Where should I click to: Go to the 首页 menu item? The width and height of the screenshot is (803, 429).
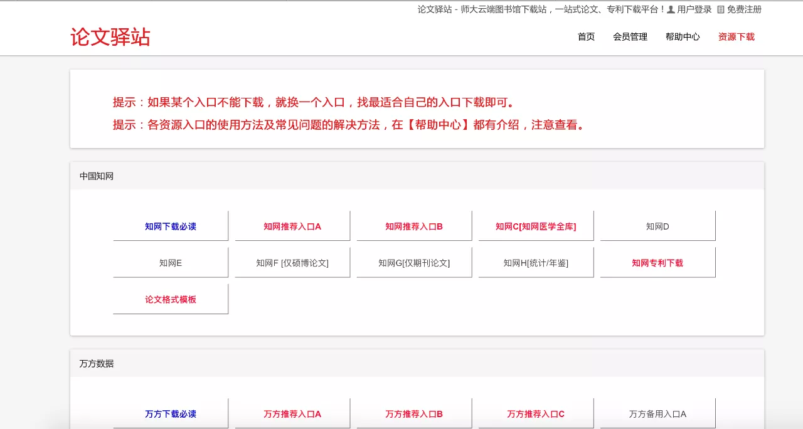(x=586, y=37)
